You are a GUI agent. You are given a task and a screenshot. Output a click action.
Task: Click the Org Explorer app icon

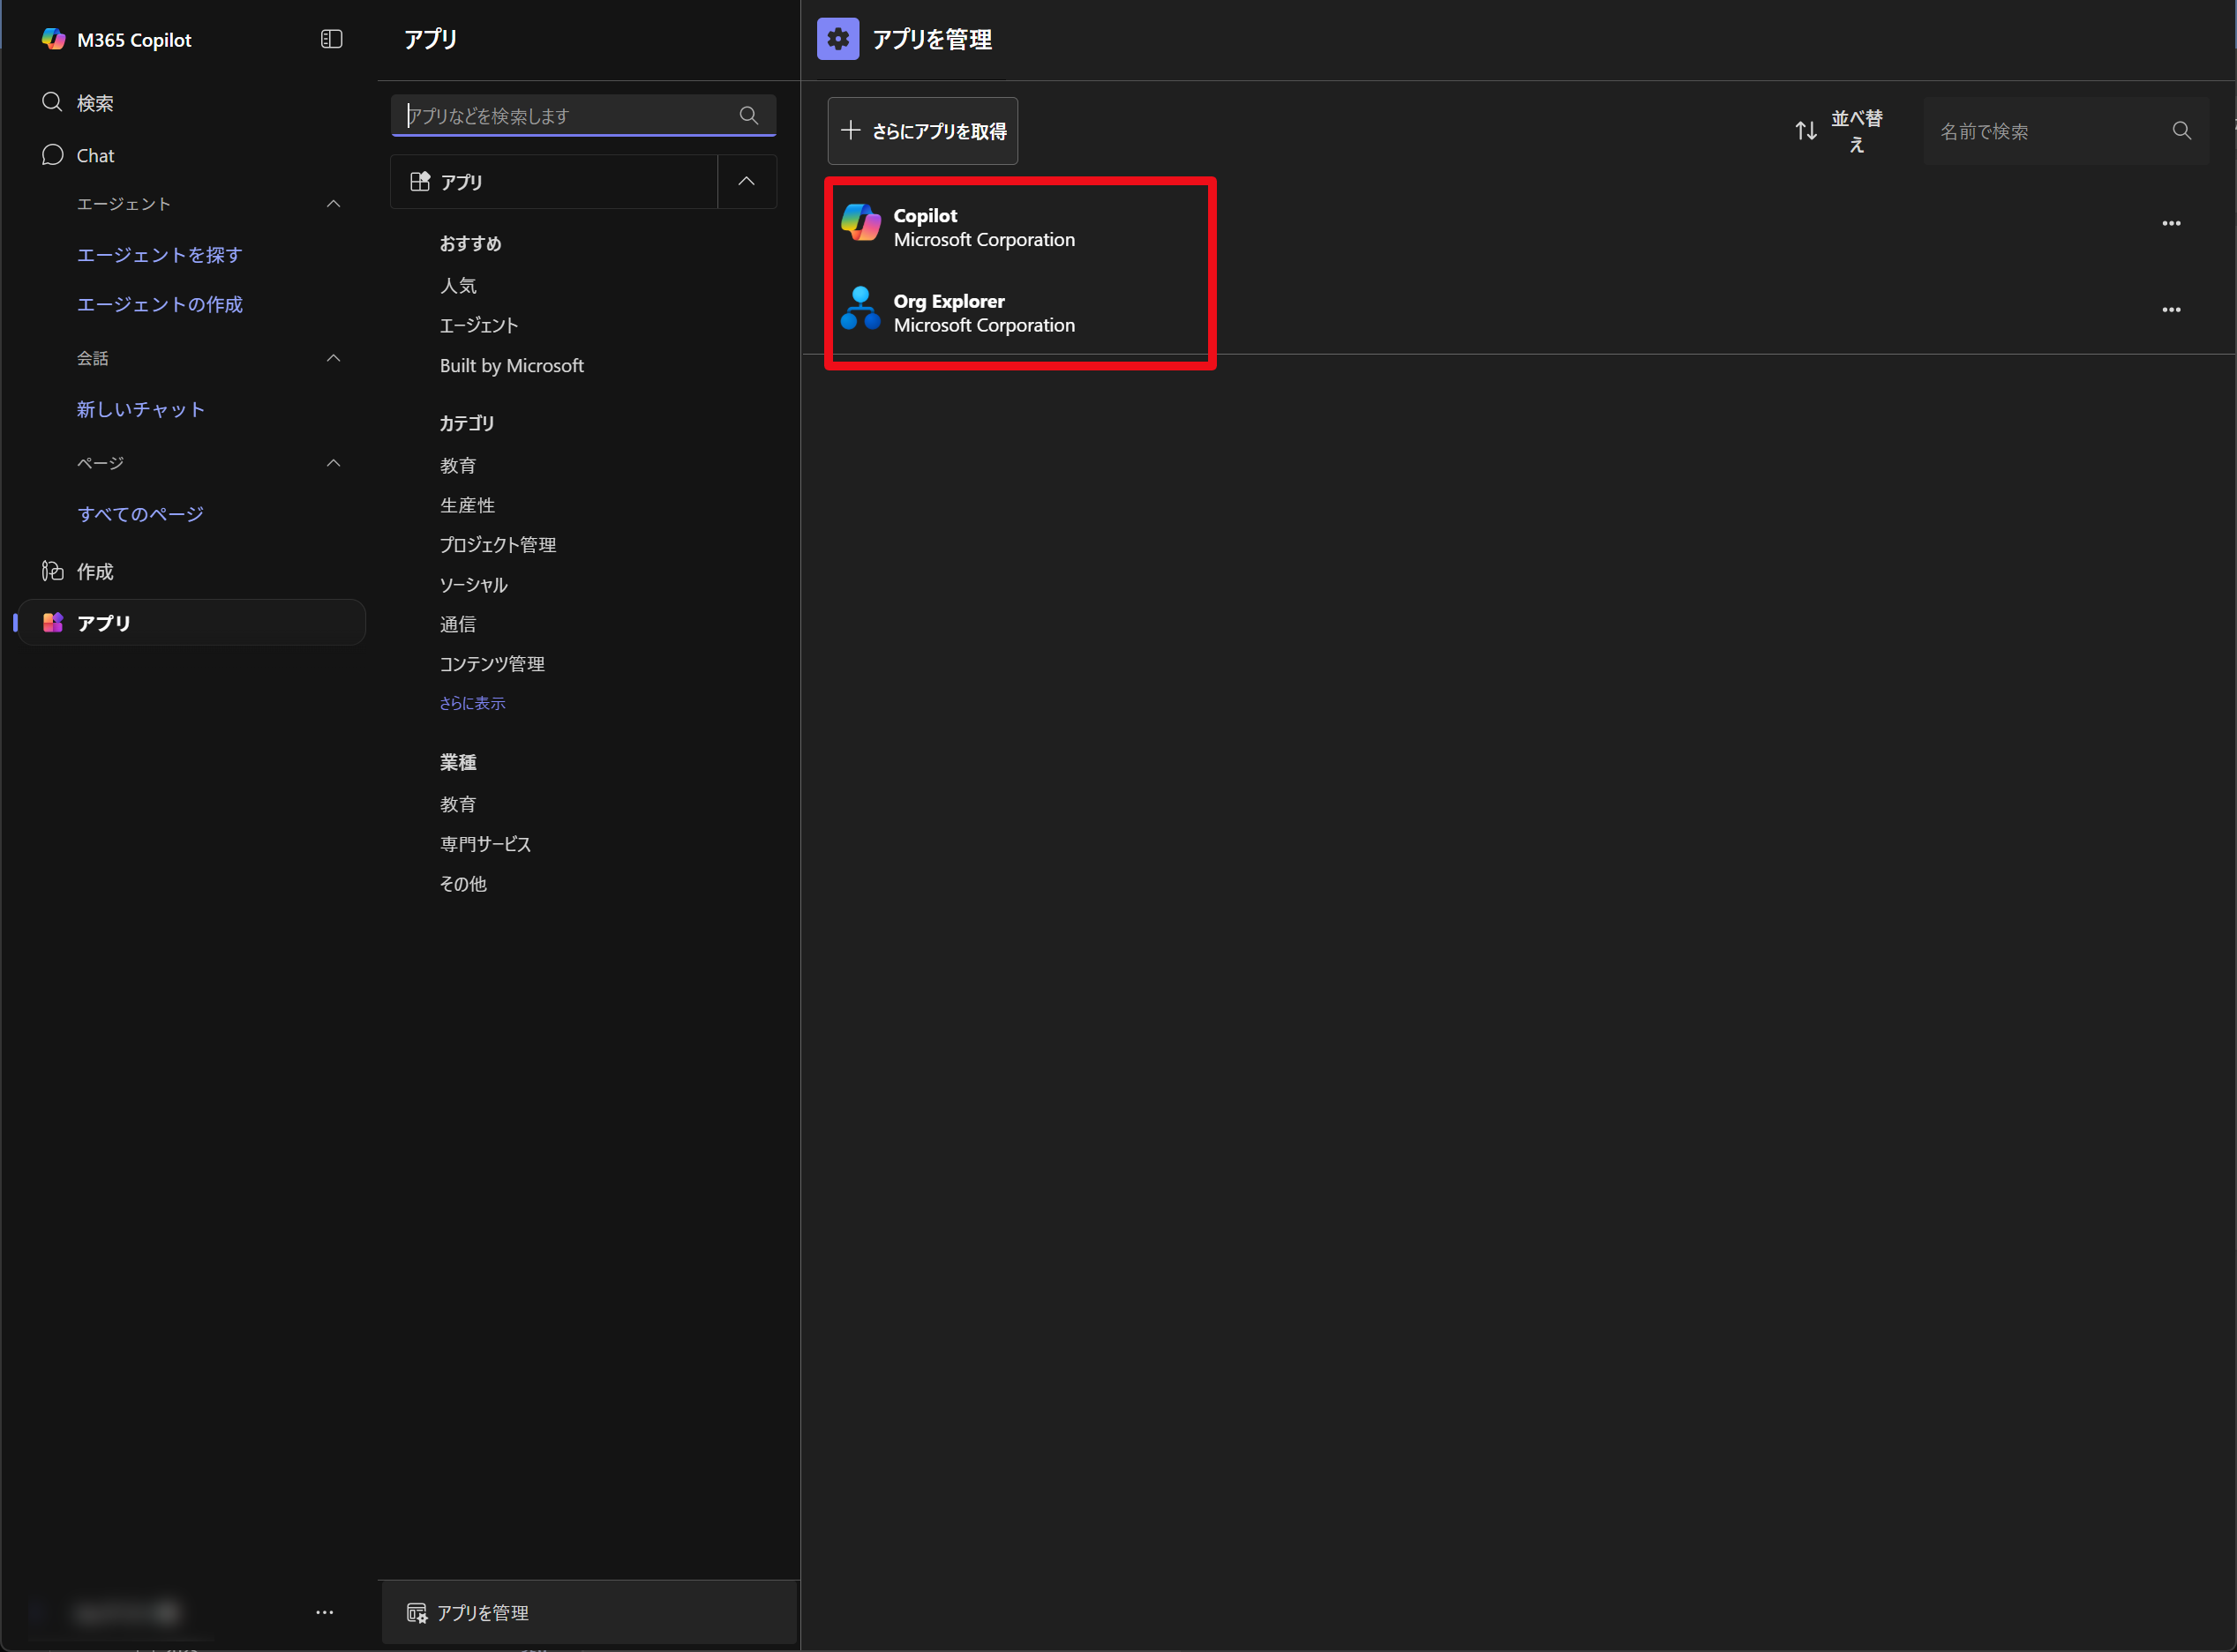click(860, 308)
